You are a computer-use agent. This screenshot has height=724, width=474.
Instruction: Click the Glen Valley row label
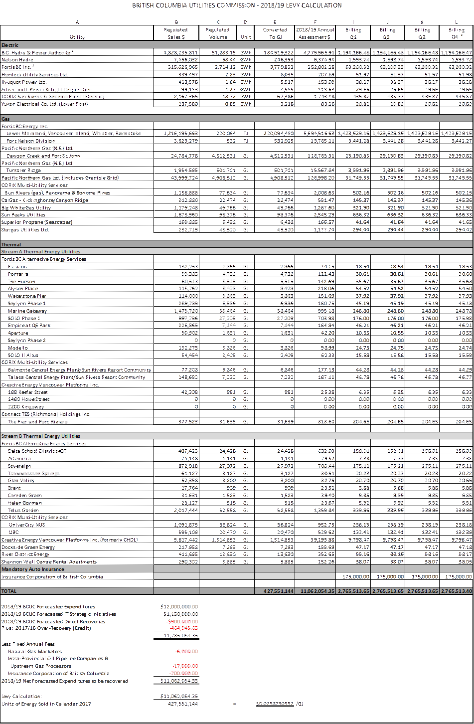coord(21,481)
